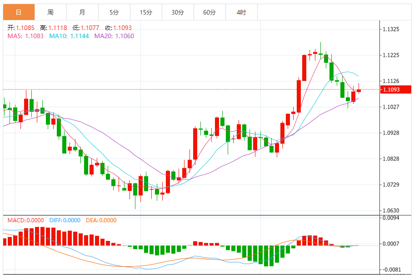Screen dimensions: 414x275
Task: Click the 1.0729 price axis label
Action: (x=391, y=185)
